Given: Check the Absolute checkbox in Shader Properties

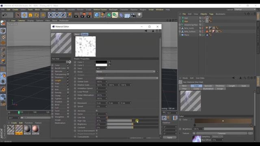Looking at the screenshot, I should (97, 111).
